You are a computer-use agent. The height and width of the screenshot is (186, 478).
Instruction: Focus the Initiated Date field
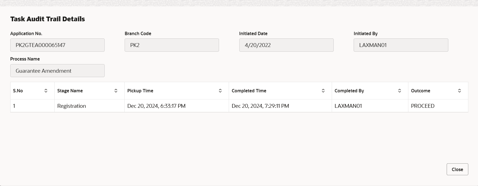[x=286, y=45]
